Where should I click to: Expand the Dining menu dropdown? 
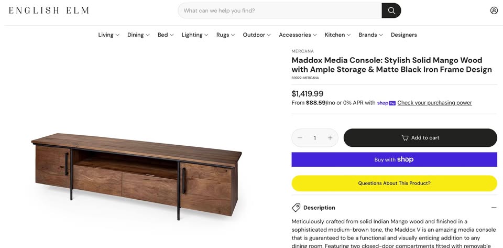(x=138, y=35)
